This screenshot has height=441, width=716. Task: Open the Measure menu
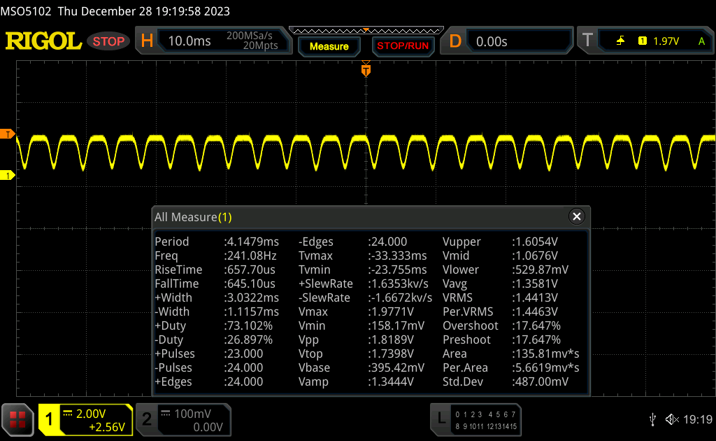point(329,46)
